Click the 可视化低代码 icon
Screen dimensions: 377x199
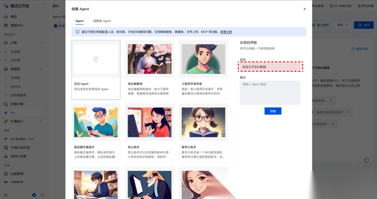click(6, 148)
